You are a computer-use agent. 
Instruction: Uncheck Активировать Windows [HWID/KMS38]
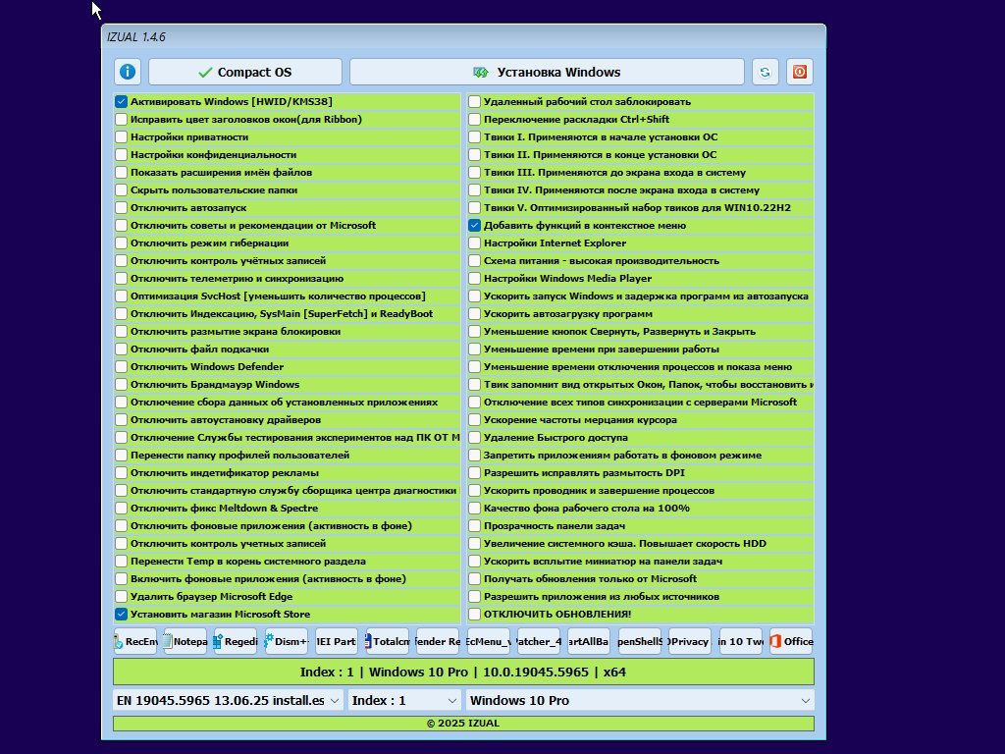click(x=121, y=101)
